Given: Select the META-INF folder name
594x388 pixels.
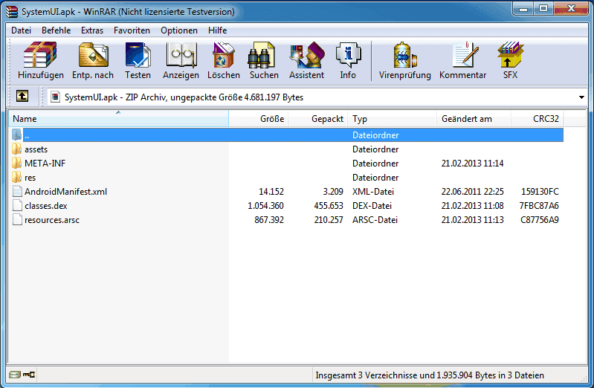Looking at the screenshot, I should 45,164.
